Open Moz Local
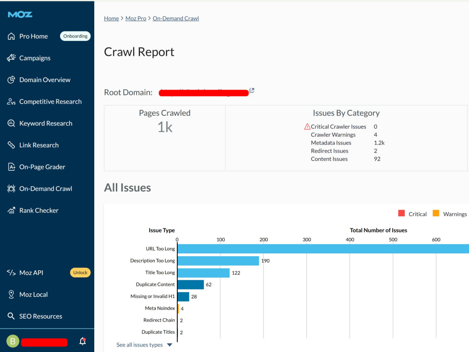 point(33,295)
